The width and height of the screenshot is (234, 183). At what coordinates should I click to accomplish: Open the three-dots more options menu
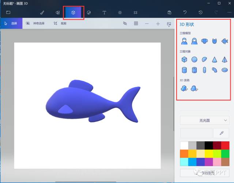coord(229,12)
